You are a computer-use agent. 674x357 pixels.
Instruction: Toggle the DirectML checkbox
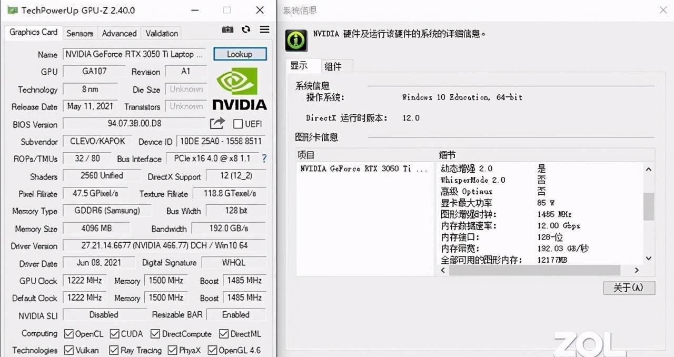(x=223, y=334)
